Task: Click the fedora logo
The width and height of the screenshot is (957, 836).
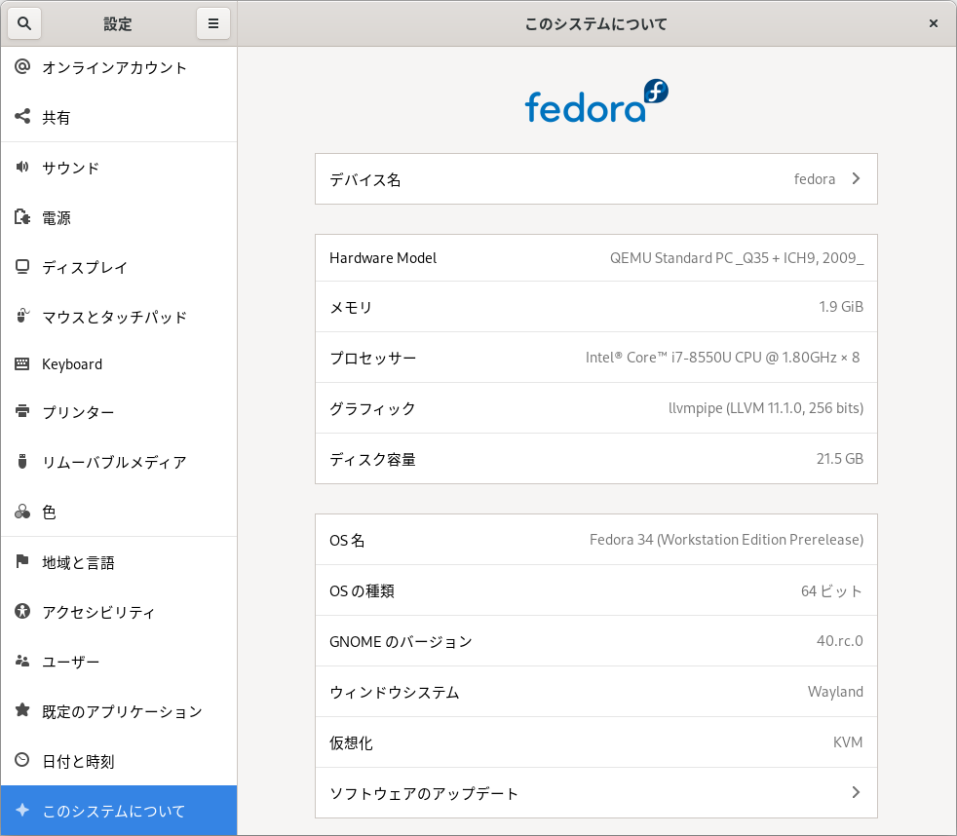Action: pos(596,101)
